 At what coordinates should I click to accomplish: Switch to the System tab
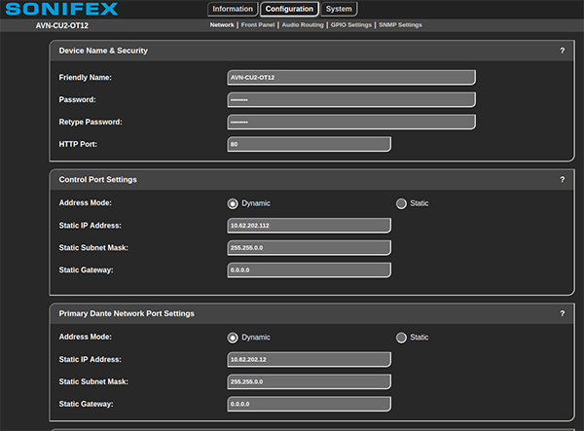pos(339,9)
